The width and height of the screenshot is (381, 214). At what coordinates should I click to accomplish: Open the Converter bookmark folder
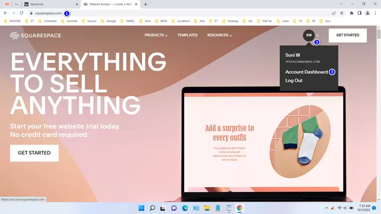coord(48,21)
